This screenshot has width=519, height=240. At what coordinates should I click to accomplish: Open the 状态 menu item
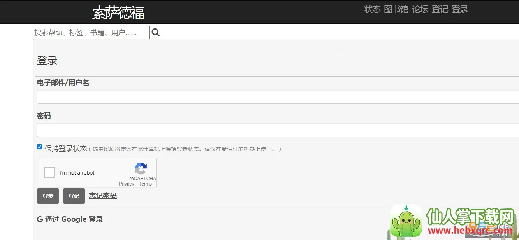372,9
